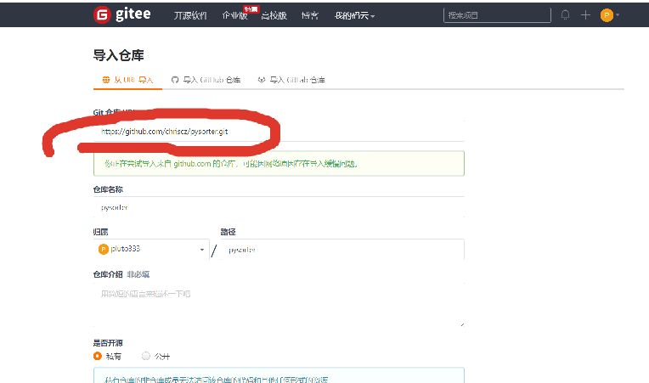The height and width of the screenshot is (383, 649).
Task: Open the notifications bell icon
Action: coord(565,15)
